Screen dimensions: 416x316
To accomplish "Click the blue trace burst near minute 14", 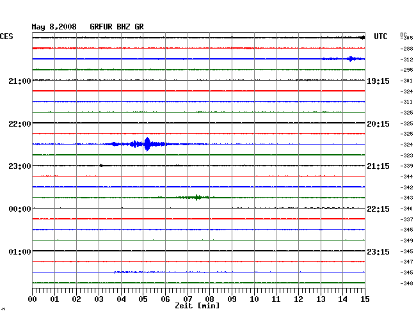I will pos(351,59).
